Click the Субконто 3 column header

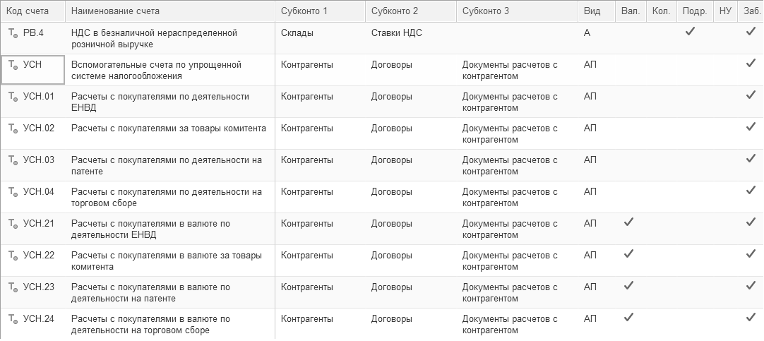point(486,11)
